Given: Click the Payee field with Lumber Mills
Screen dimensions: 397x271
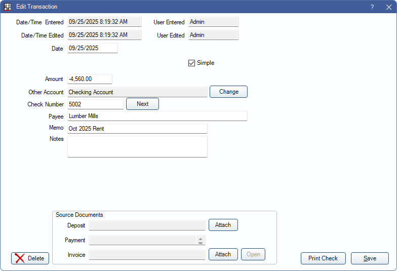Looking at the screenshot, I should (x=157, y=116).
